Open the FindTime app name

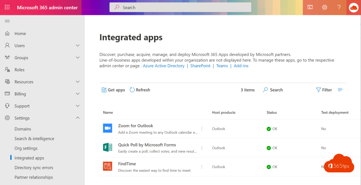point(127,164)
